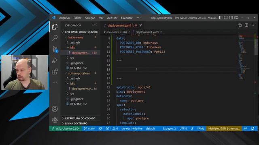Viewport: 259px width, 145px height.
Task: Open the Manage gear icon
Action: (x=55, y=120)
